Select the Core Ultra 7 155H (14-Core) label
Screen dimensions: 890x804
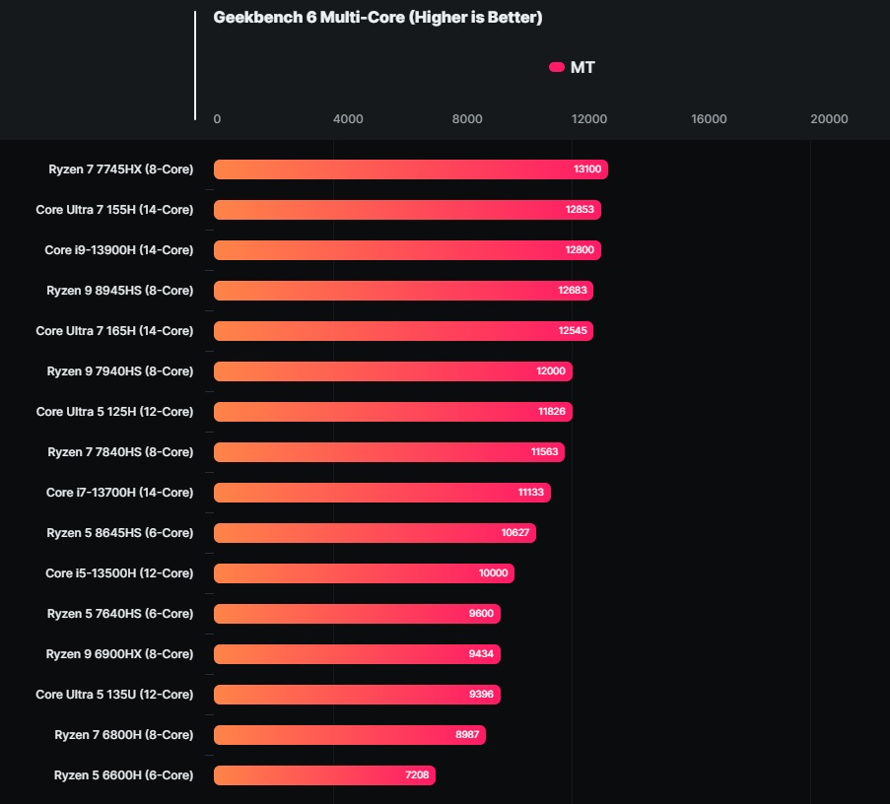click(114, 209)
